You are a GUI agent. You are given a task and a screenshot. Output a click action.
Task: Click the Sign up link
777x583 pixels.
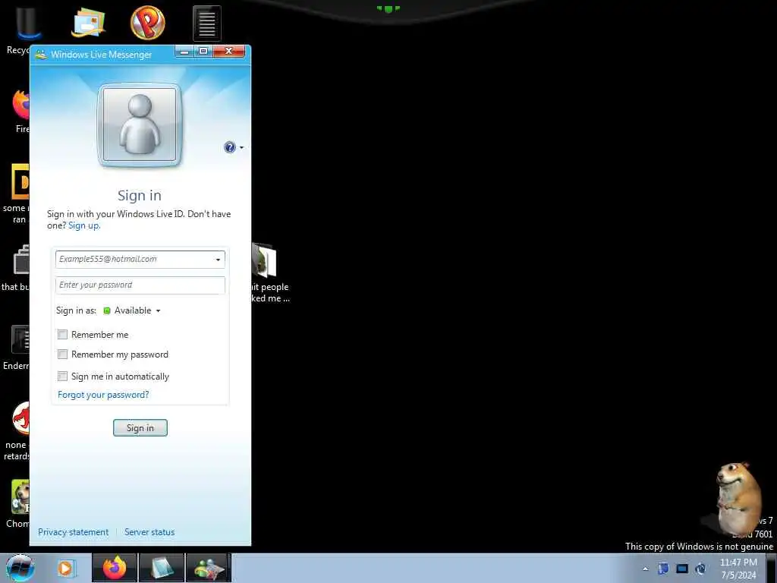[84, 225]
